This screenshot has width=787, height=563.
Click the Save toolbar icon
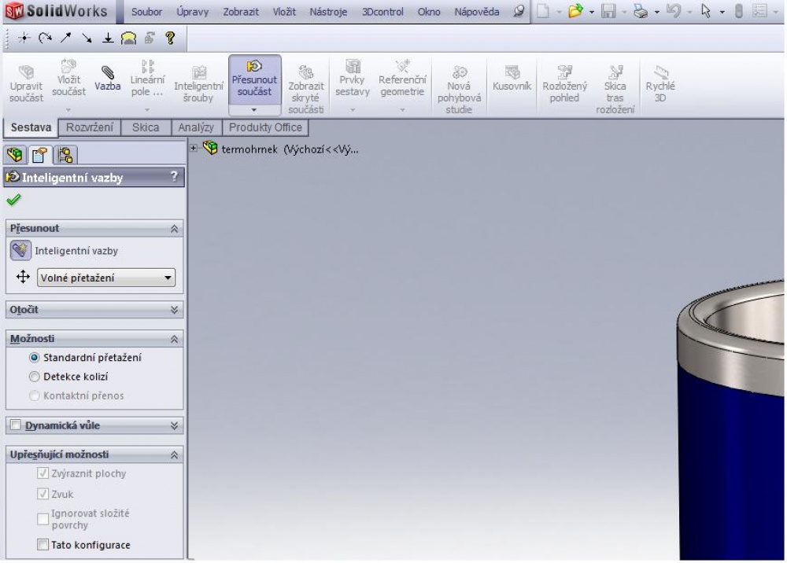coord(608,11)
